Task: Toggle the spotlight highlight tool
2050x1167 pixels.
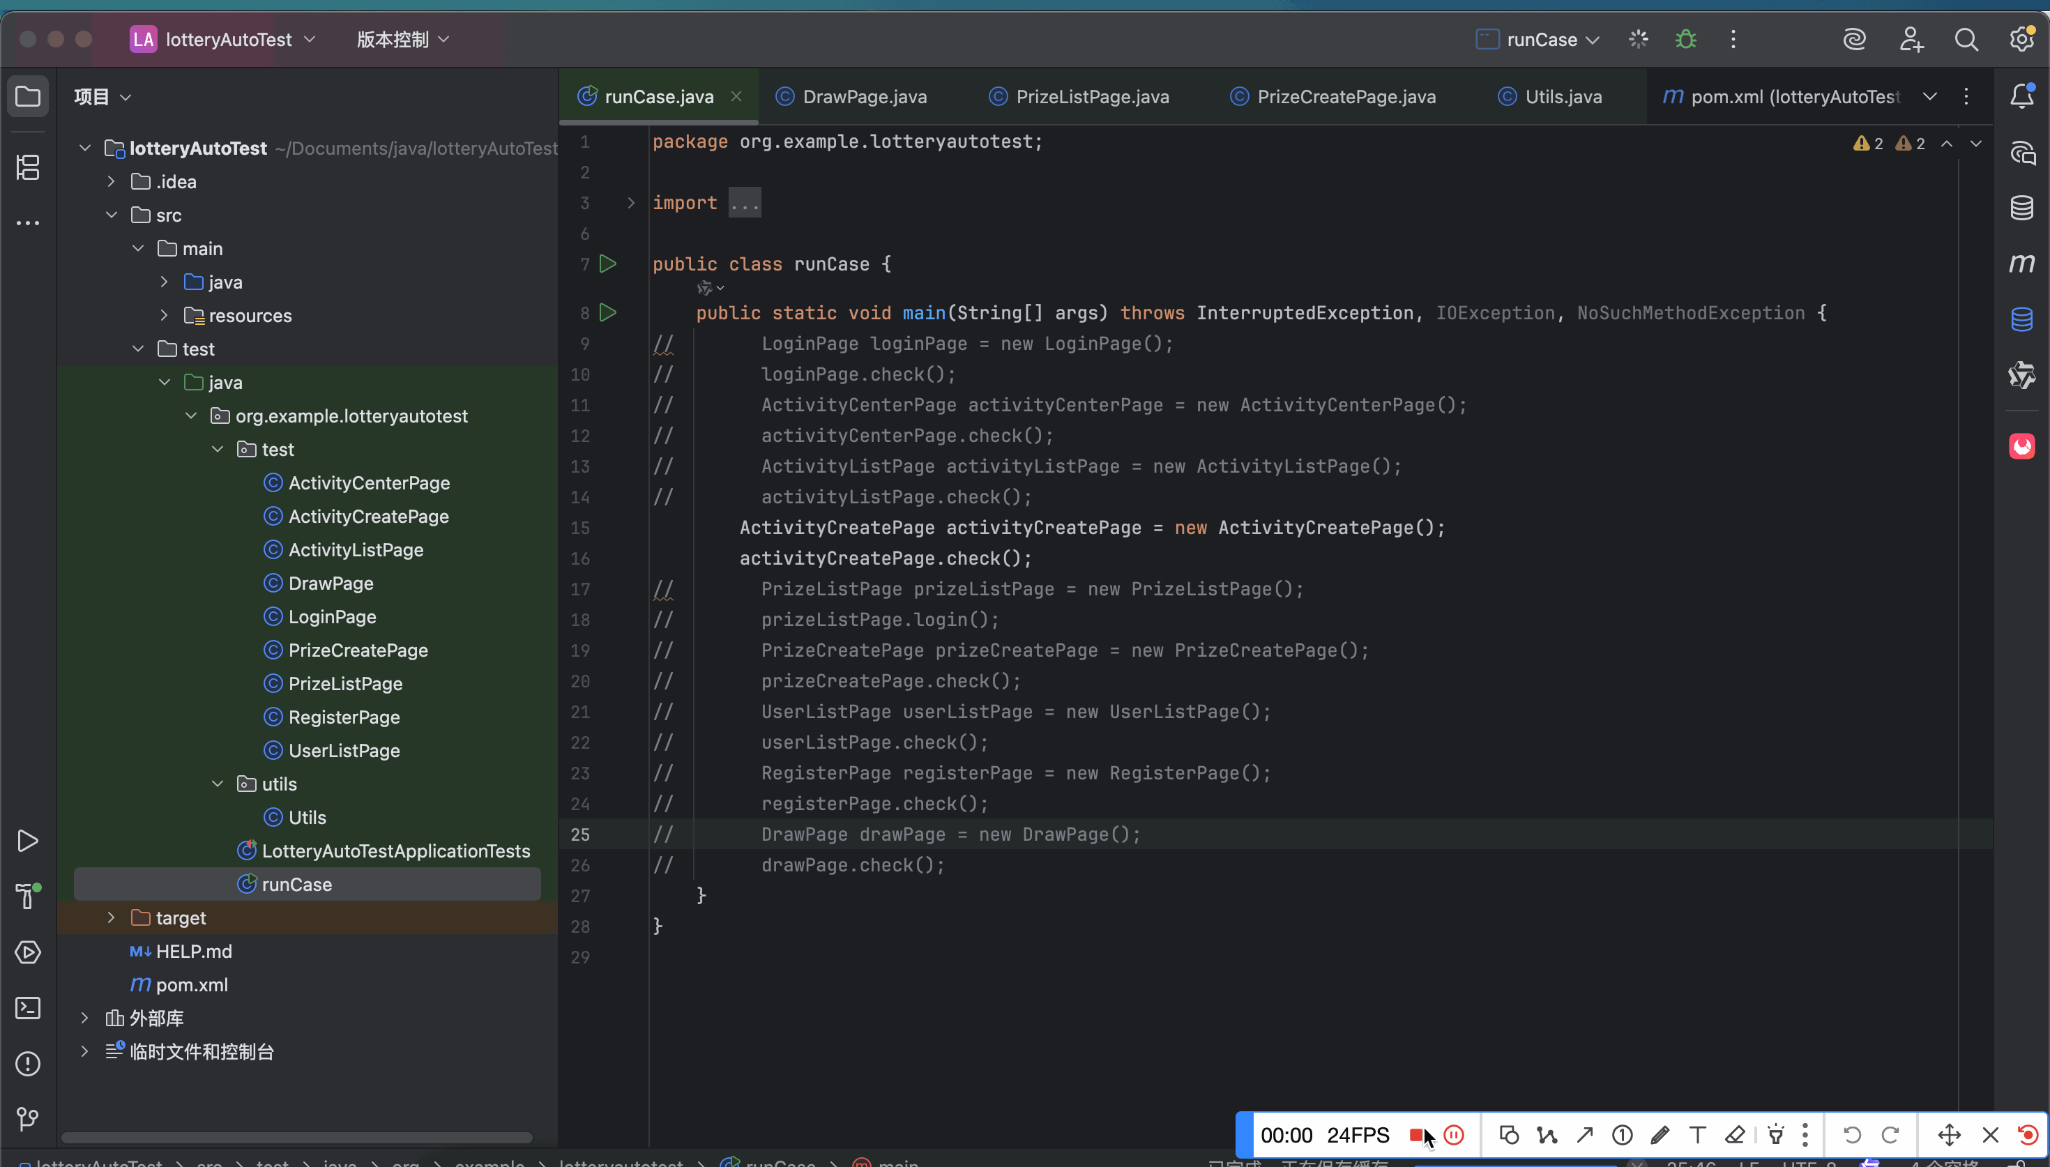Action: 1776,1135
